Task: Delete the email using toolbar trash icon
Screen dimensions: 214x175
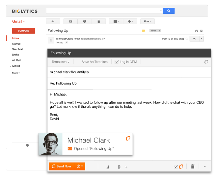Action: pyautogui.click(x=99, y=21)
